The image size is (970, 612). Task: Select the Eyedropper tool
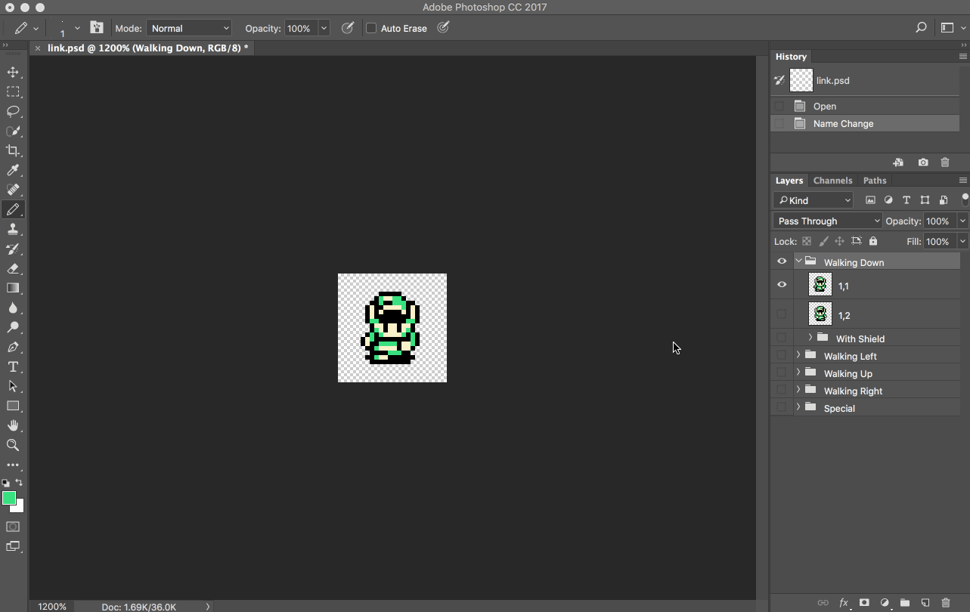(13, 171)
